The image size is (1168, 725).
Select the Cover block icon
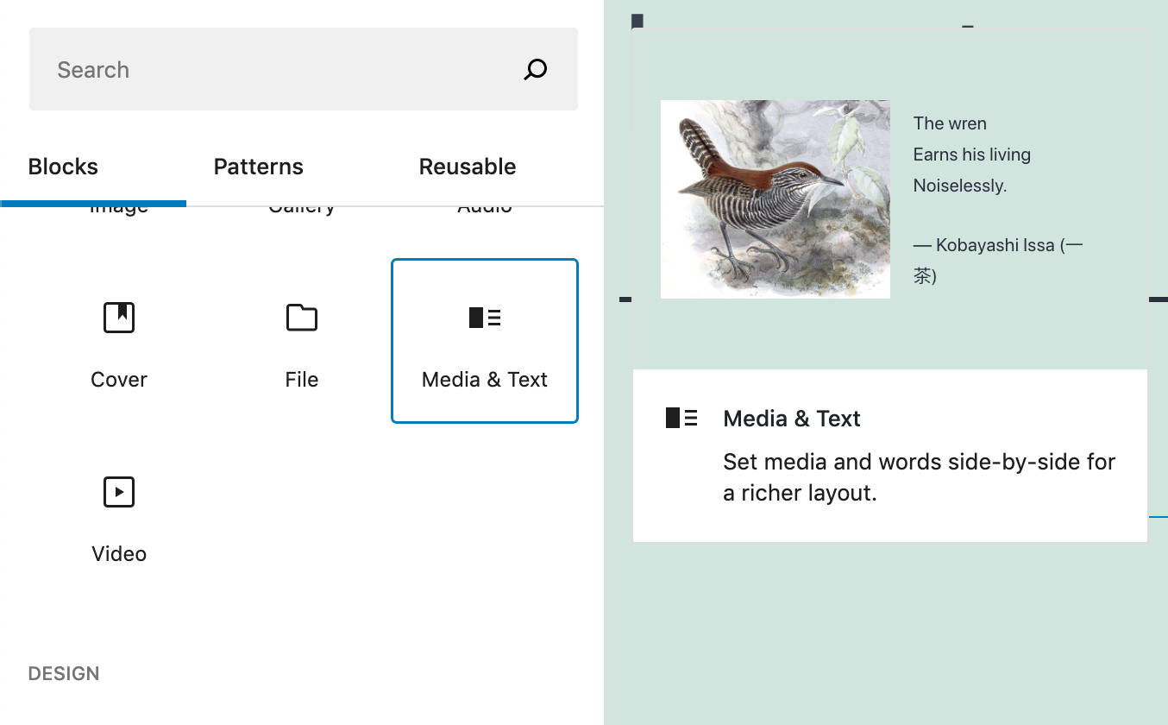[119, 318]
